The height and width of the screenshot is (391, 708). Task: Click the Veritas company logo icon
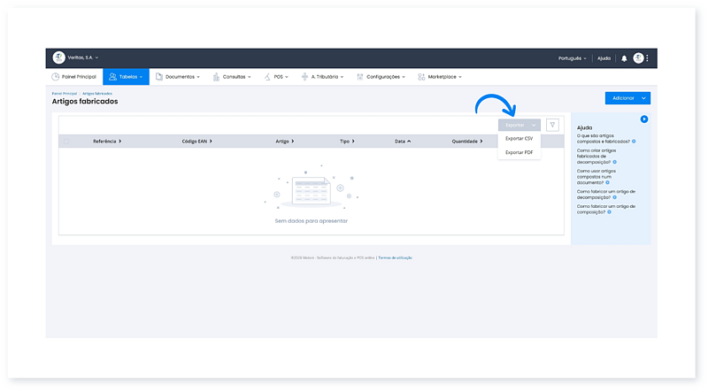pyautogui.click(x=58, y=57)
